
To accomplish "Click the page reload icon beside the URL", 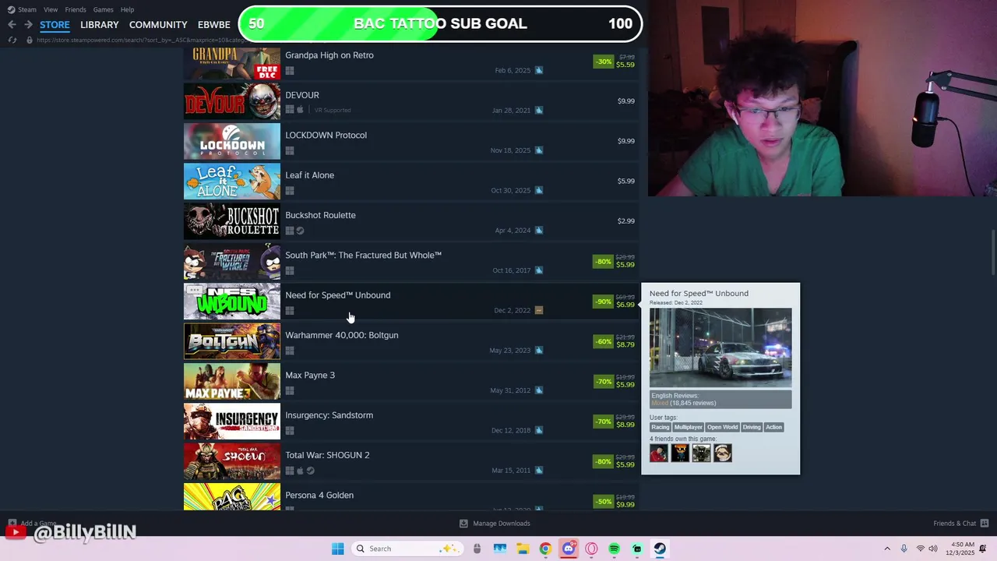I will (x=12, y=40).
